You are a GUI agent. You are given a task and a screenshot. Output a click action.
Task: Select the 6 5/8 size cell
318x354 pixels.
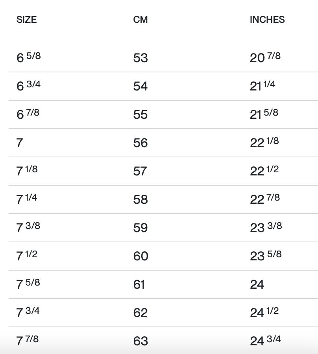click(28, 57)
